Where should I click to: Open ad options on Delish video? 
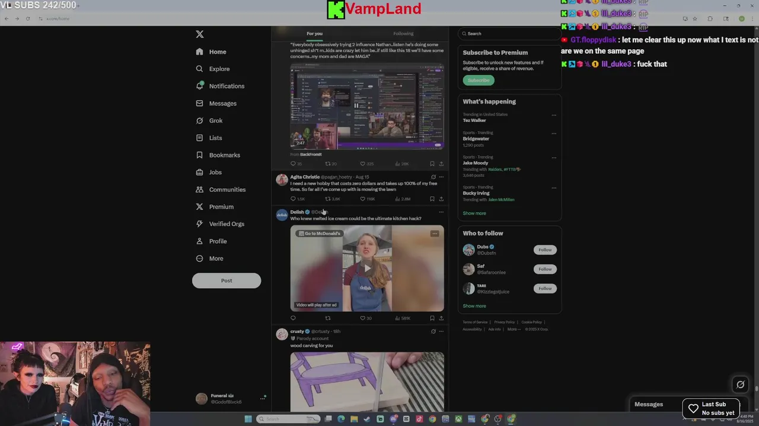point(435,234)
